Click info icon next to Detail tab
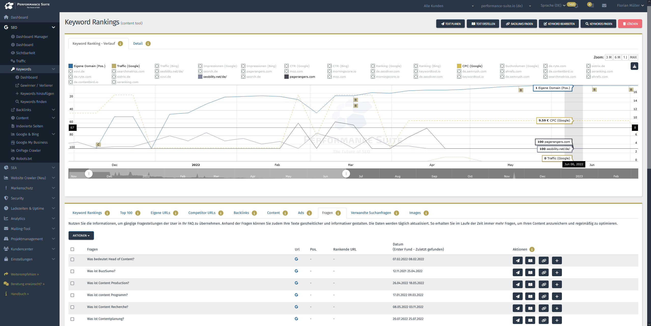This screenshot has height=326, width=651. pos(148,44)
